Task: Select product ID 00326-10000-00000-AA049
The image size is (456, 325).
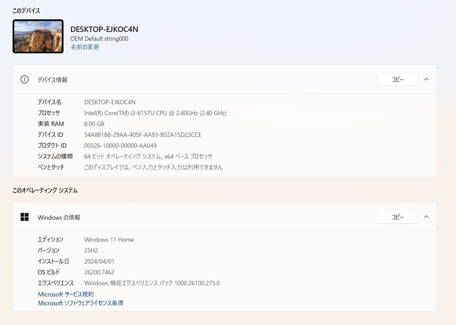Action: tap(120, 146)
